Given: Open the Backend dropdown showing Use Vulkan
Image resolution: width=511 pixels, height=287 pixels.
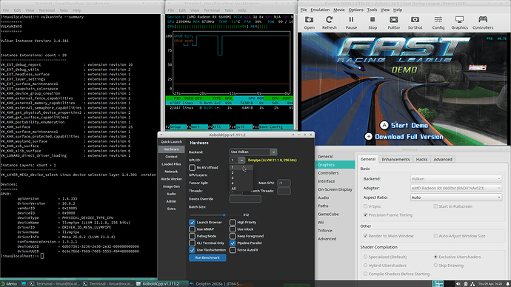Looking at the screenshot, I should click(253, 152).
